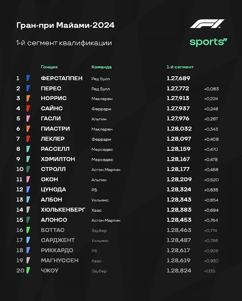The width and height of the screenshot is (242, 301).
Task: Click the red flag beside САЙНС
Action: click(x=28, y=108)
